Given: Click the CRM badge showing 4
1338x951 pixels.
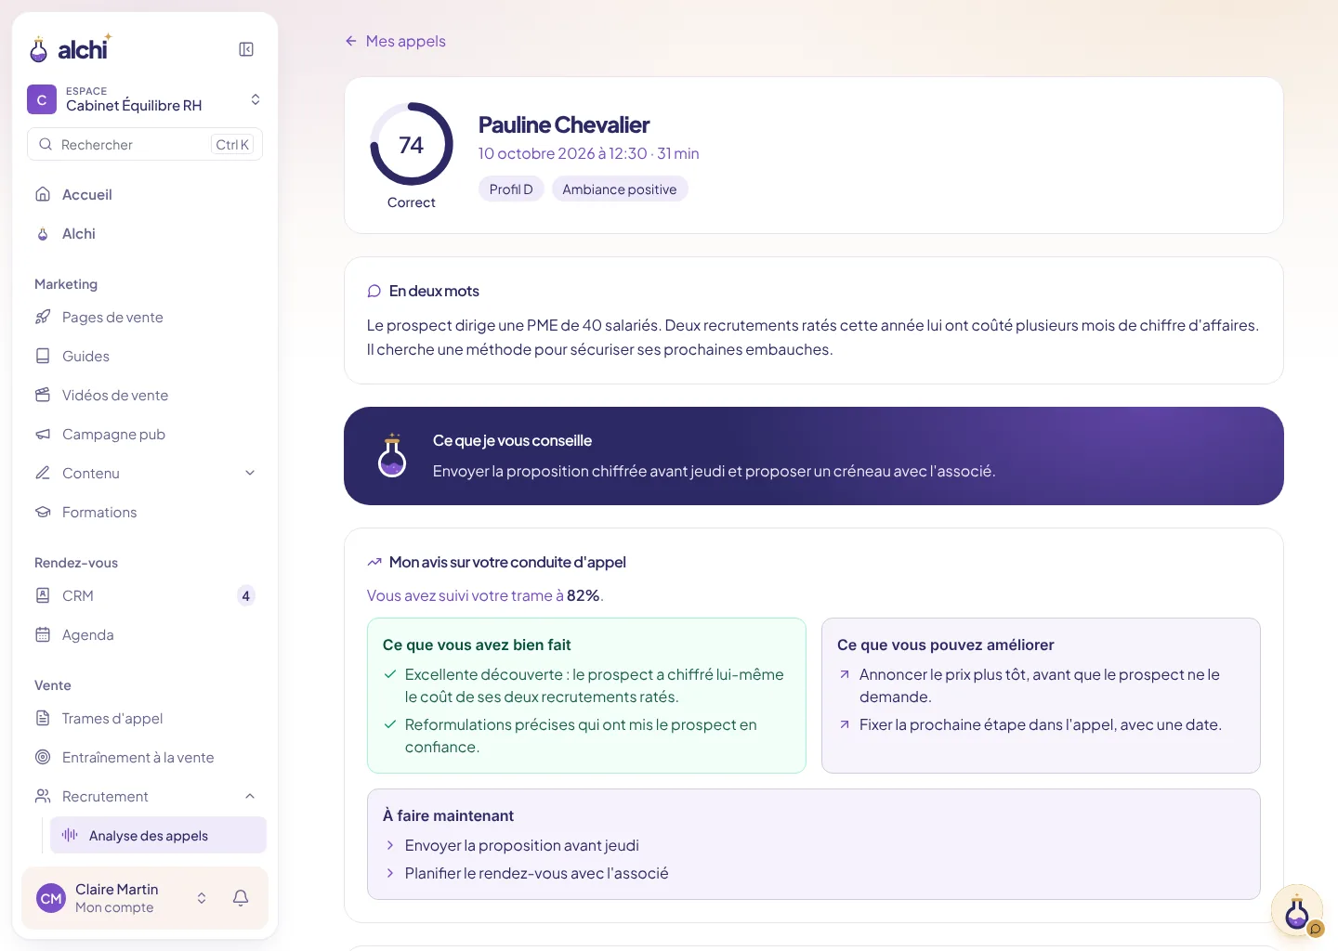Looking at the screenshot, I should [x=245, y=595].
